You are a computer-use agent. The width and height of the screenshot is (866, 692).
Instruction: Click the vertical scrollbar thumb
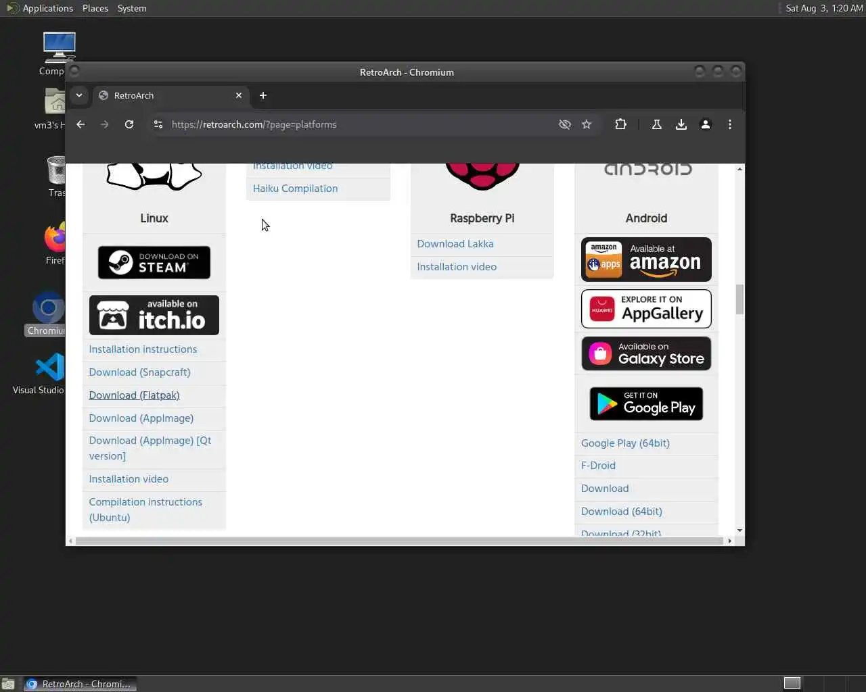click(x=739, y=299)
